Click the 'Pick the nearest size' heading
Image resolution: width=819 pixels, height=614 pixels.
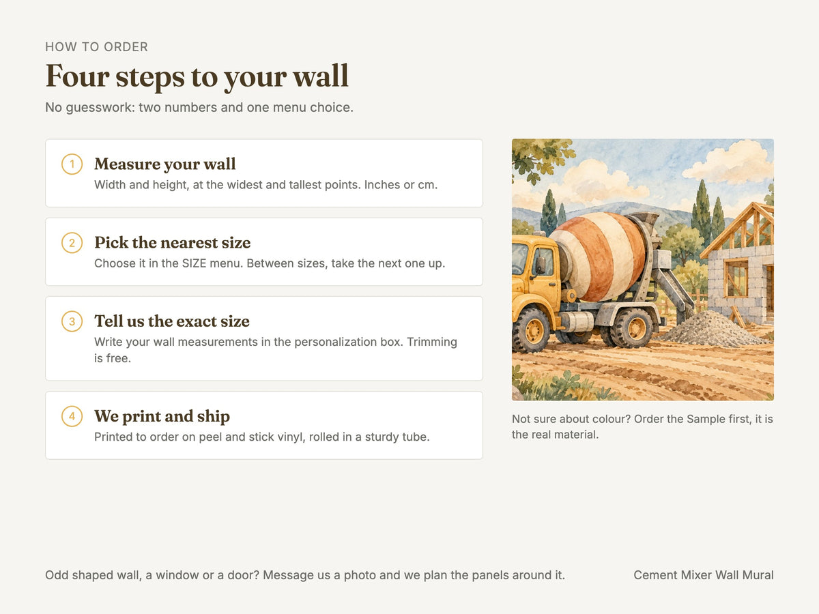click(173, 243)
